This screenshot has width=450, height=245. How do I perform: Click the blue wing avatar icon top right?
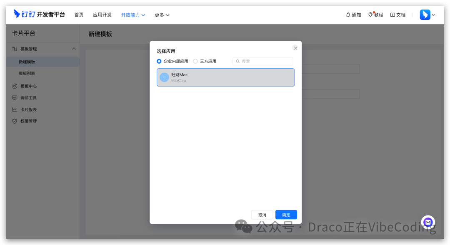[425, 15]
